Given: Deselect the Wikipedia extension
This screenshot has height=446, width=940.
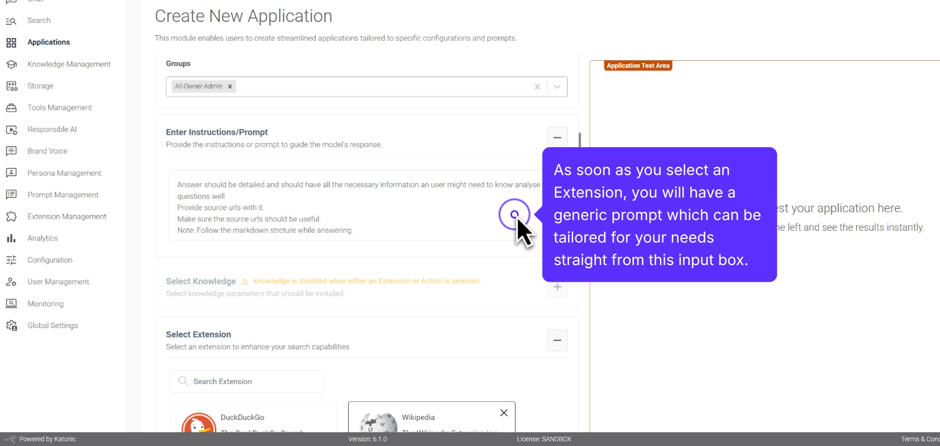Looking at the screenshot, I should (x=504, y=413).
